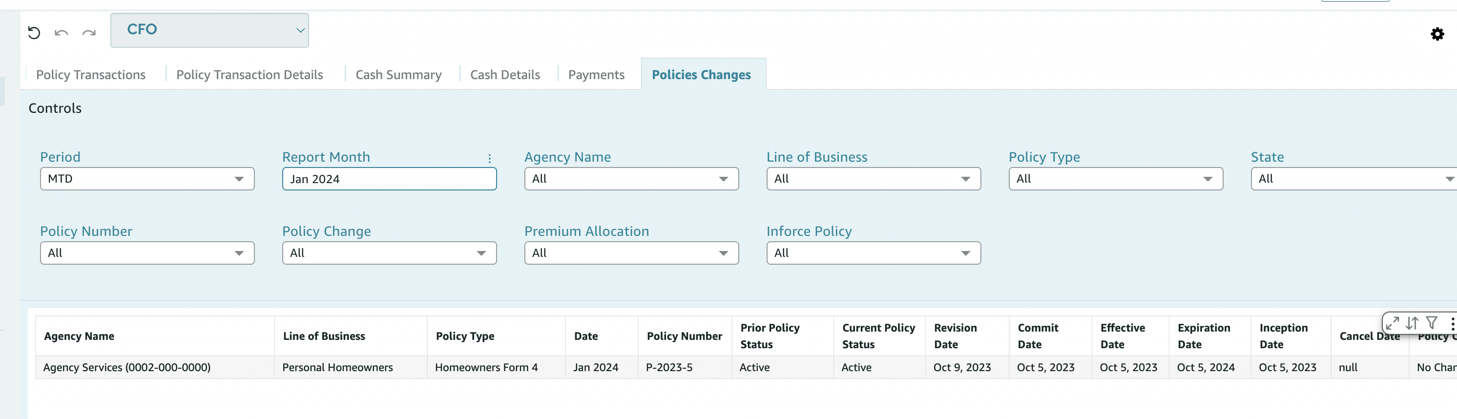Click the reset icon in the toolbar
Screen dimensions: 1457x419
34,33
